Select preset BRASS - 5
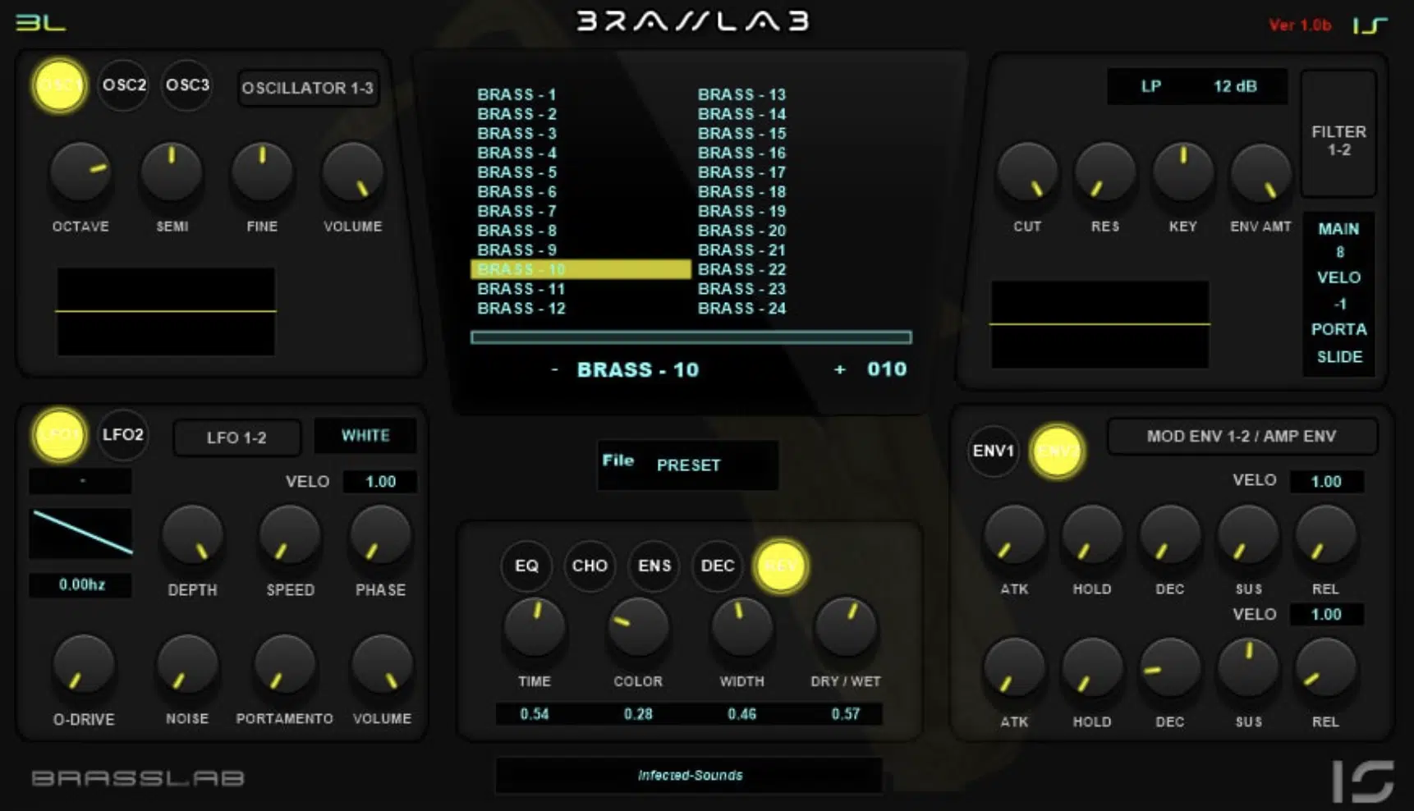This screenshot has width=1414, height=811. click(x=516, y=172)
